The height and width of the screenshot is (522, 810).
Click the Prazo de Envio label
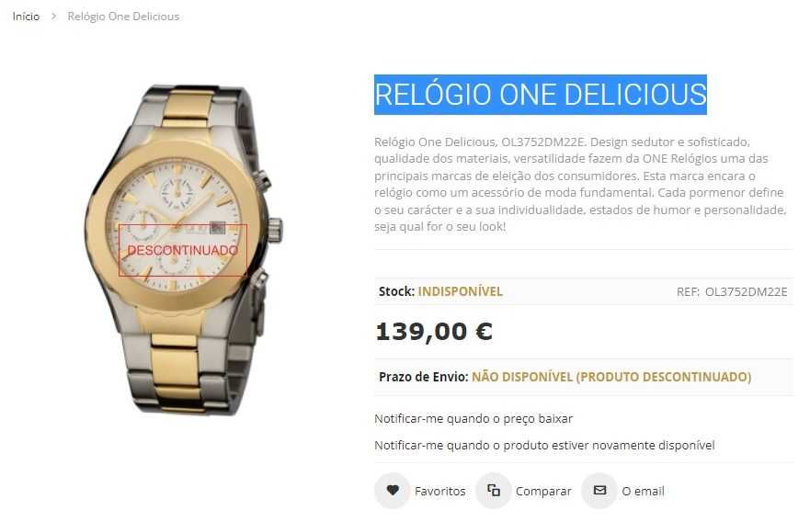click(x=424, y=377)
